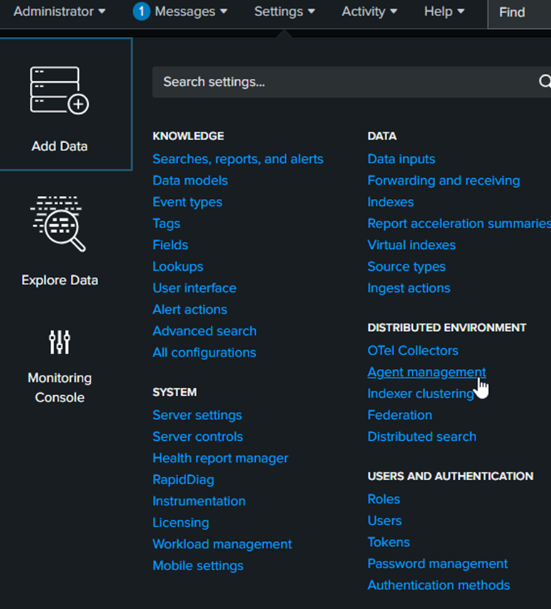
Task: Open Agent management link
Action: point(427,372)
